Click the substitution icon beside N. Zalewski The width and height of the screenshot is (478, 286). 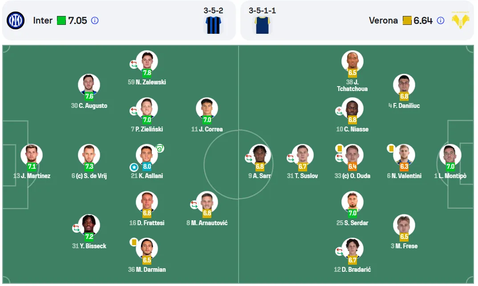pos(134,64)
